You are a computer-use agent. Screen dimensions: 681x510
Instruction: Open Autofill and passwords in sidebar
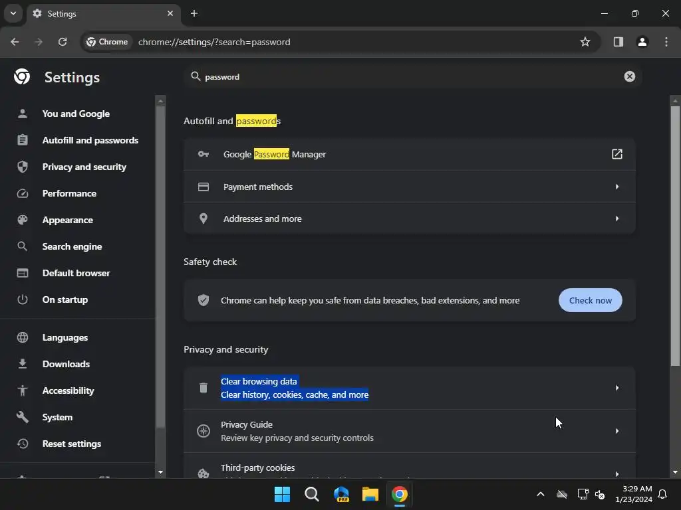(x=90, y=140)
